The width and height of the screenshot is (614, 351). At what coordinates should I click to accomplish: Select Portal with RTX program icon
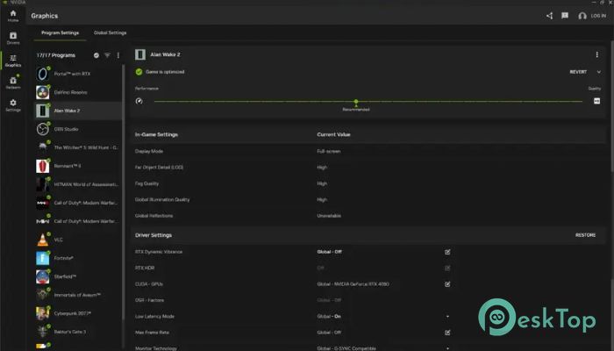pos(43,74)
